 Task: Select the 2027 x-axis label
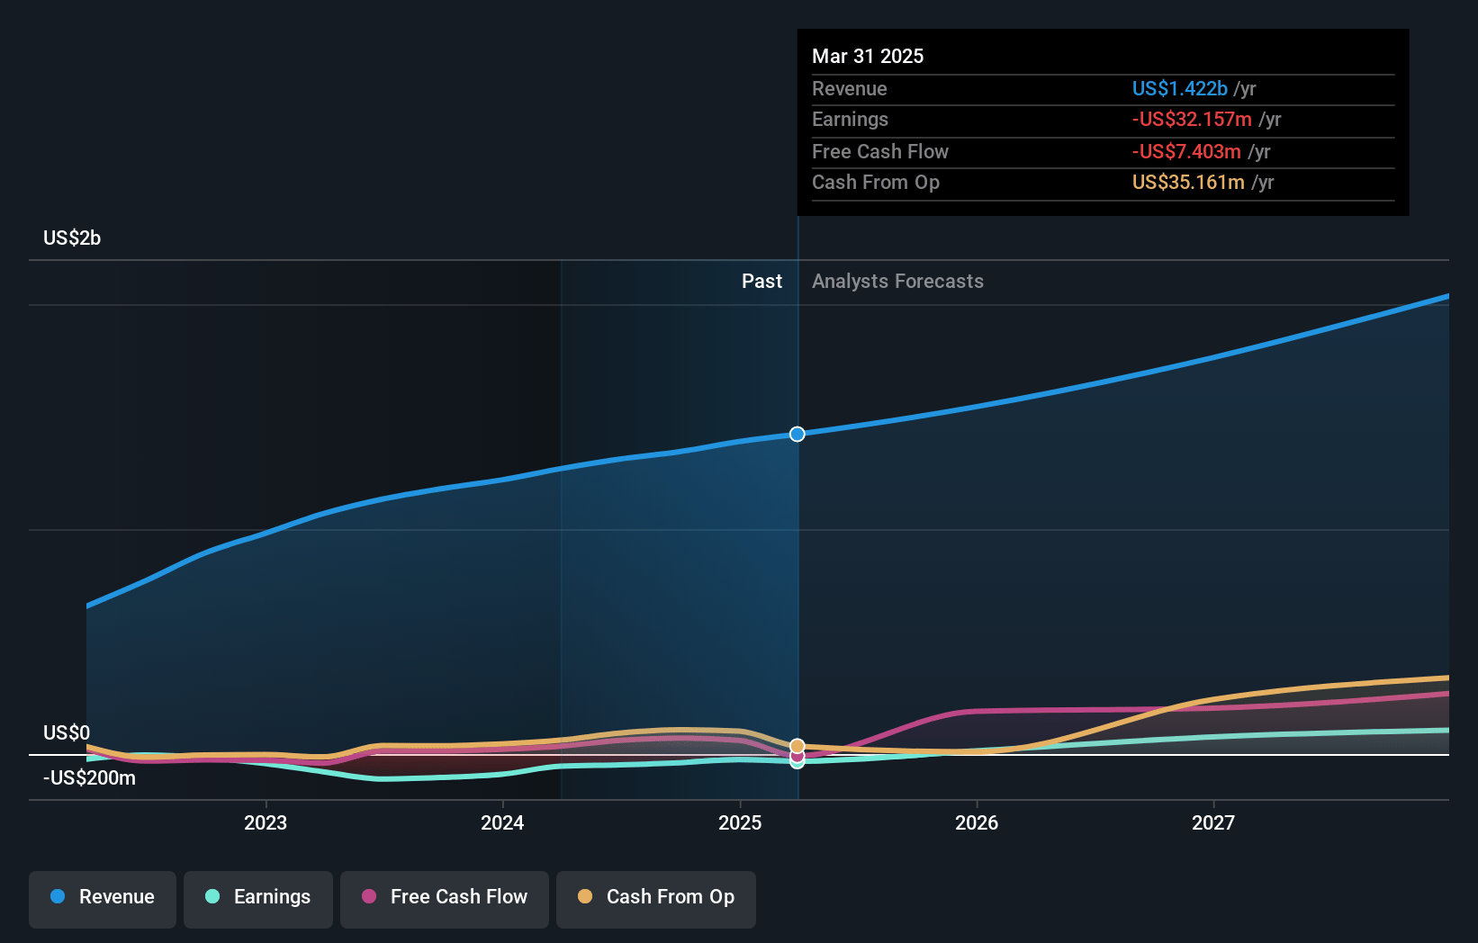[1213, 822]
